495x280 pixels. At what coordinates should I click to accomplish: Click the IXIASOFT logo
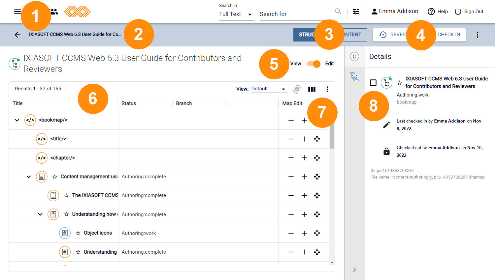pos(77,12)
